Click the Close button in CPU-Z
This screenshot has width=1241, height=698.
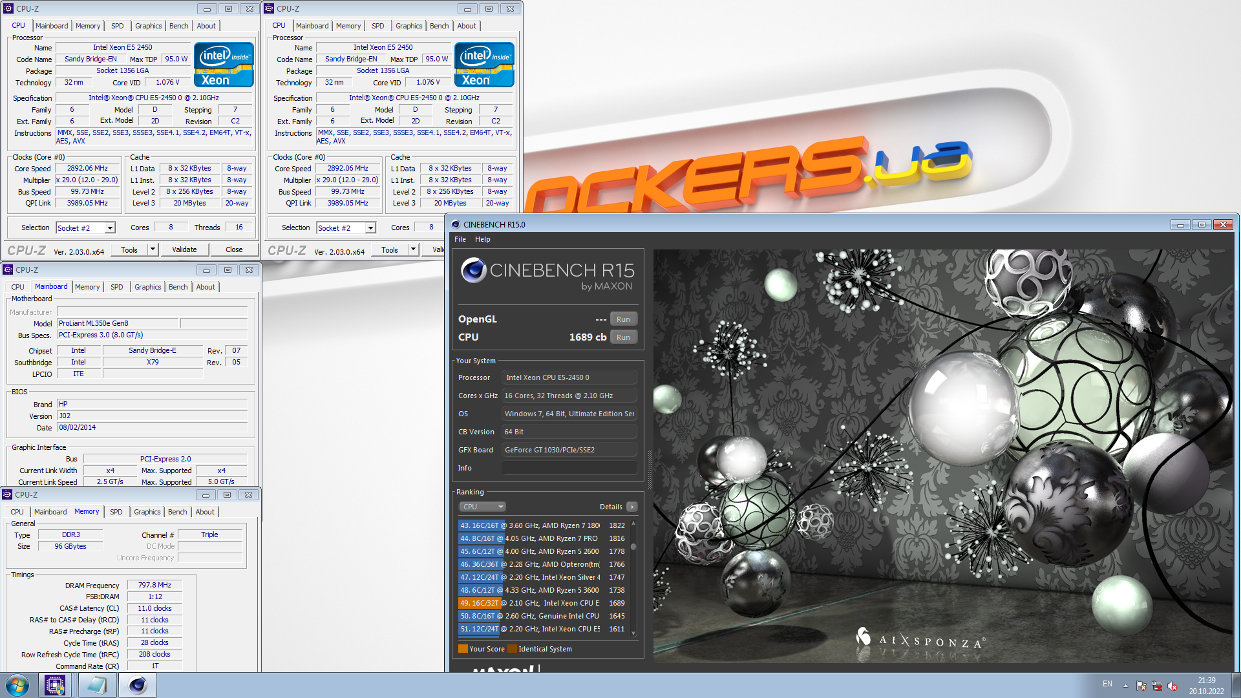(234, 249)
